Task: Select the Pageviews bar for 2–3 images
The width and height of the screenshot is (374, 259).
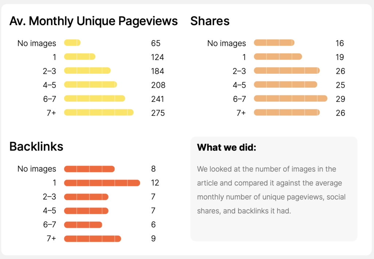Action: point(87,71)
